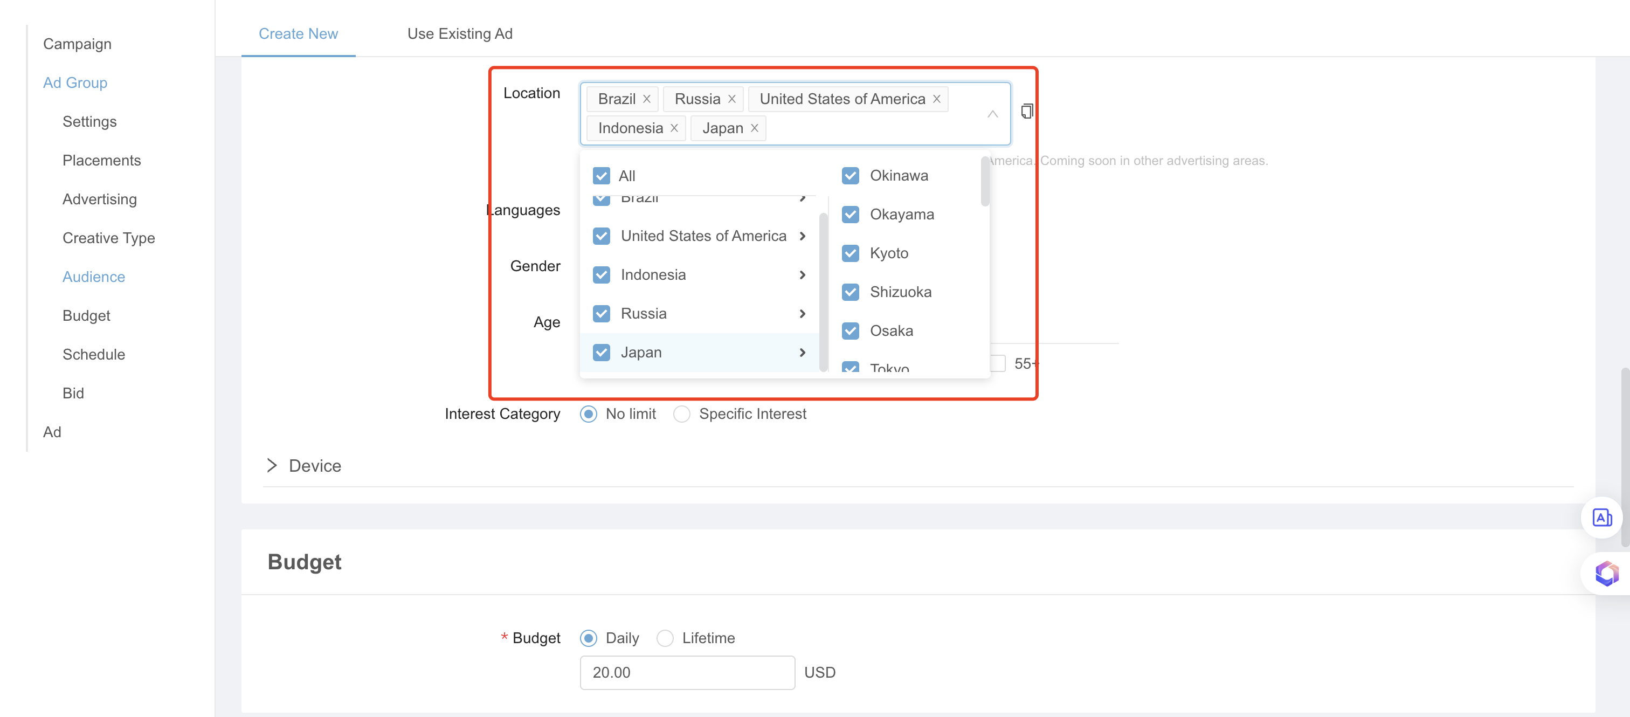Viewport: 1630px width, 717px height.
Task: Toggle the 55+ age checkbox
Action: [998, 364]
